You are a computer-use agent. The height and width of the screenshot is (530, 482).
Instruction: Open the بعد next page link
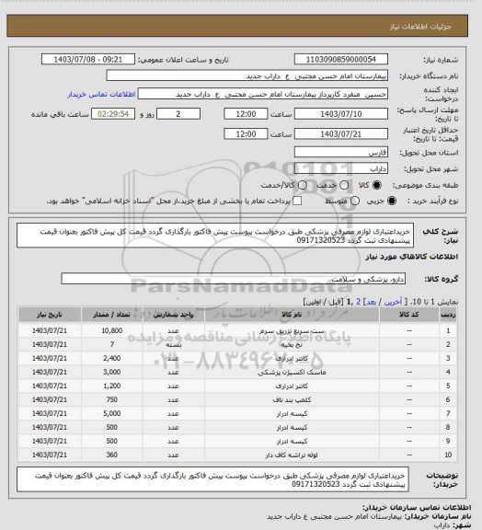(x=371, y=302)
